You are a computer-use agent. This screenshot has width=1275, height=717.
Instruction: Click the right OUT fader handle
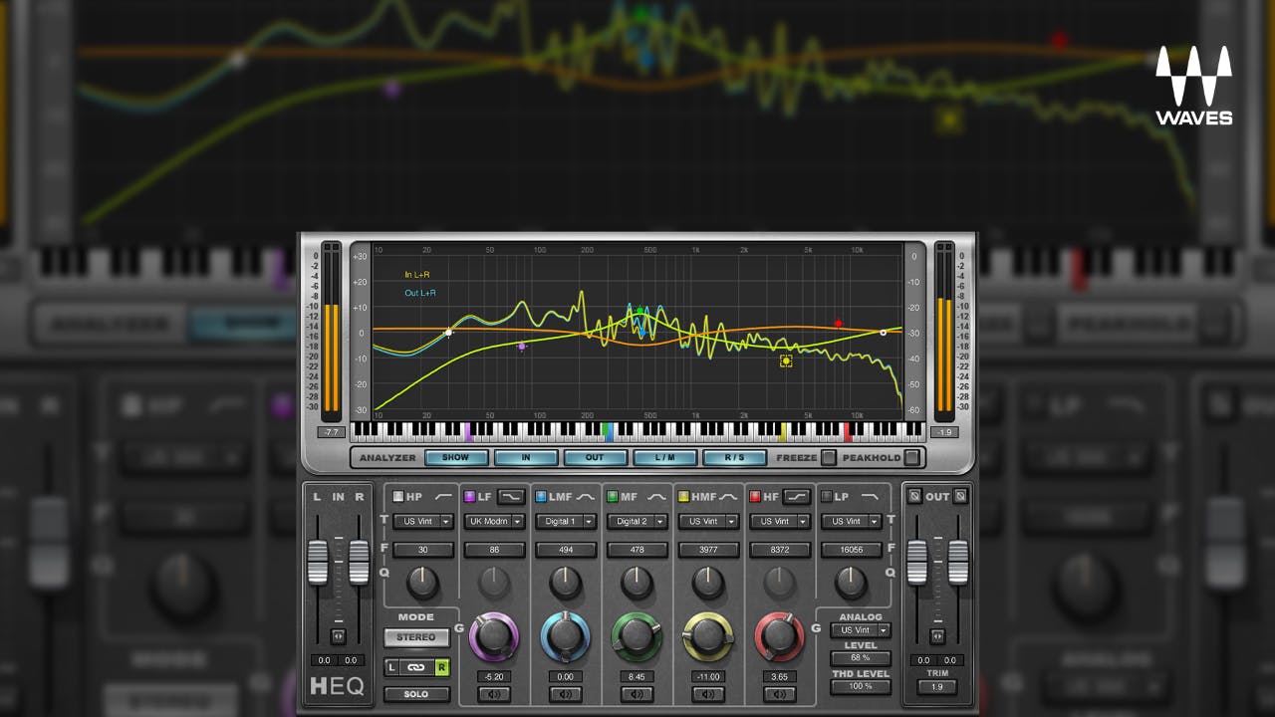[957, 563]
